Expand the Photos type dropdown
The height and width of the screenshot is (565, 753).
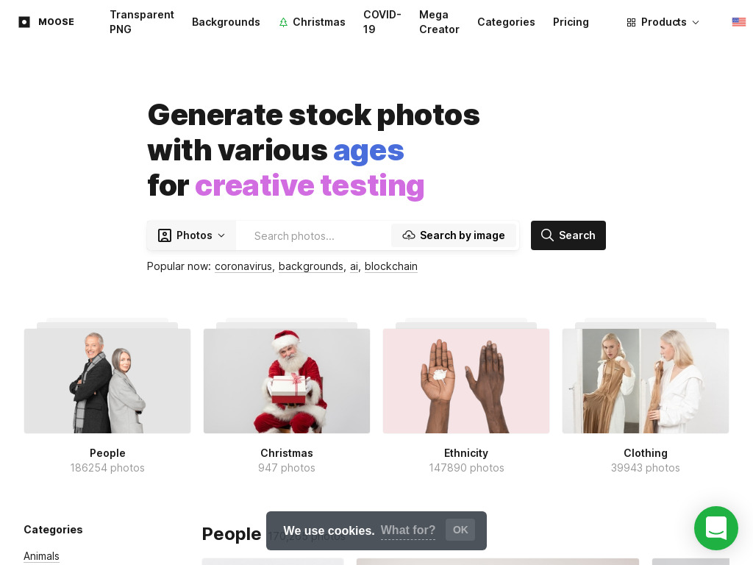[191, 235]
